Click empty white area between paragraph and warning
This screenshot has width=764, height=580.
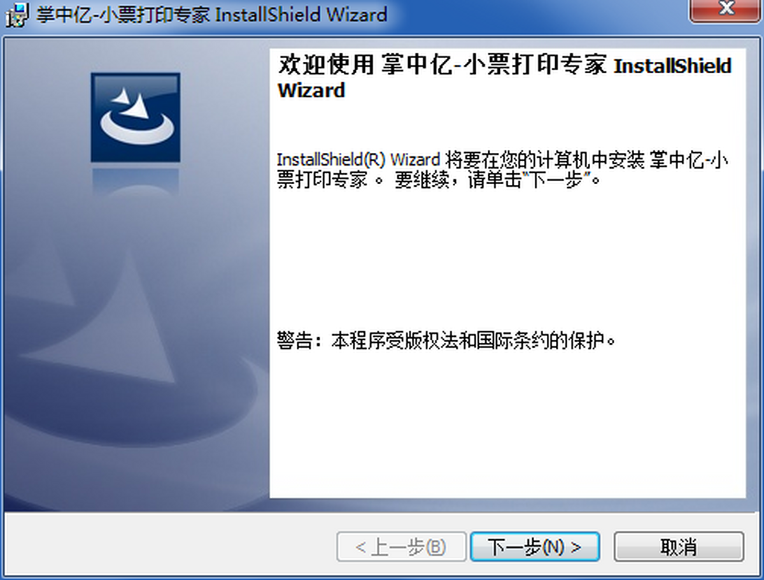pos(507,258)
